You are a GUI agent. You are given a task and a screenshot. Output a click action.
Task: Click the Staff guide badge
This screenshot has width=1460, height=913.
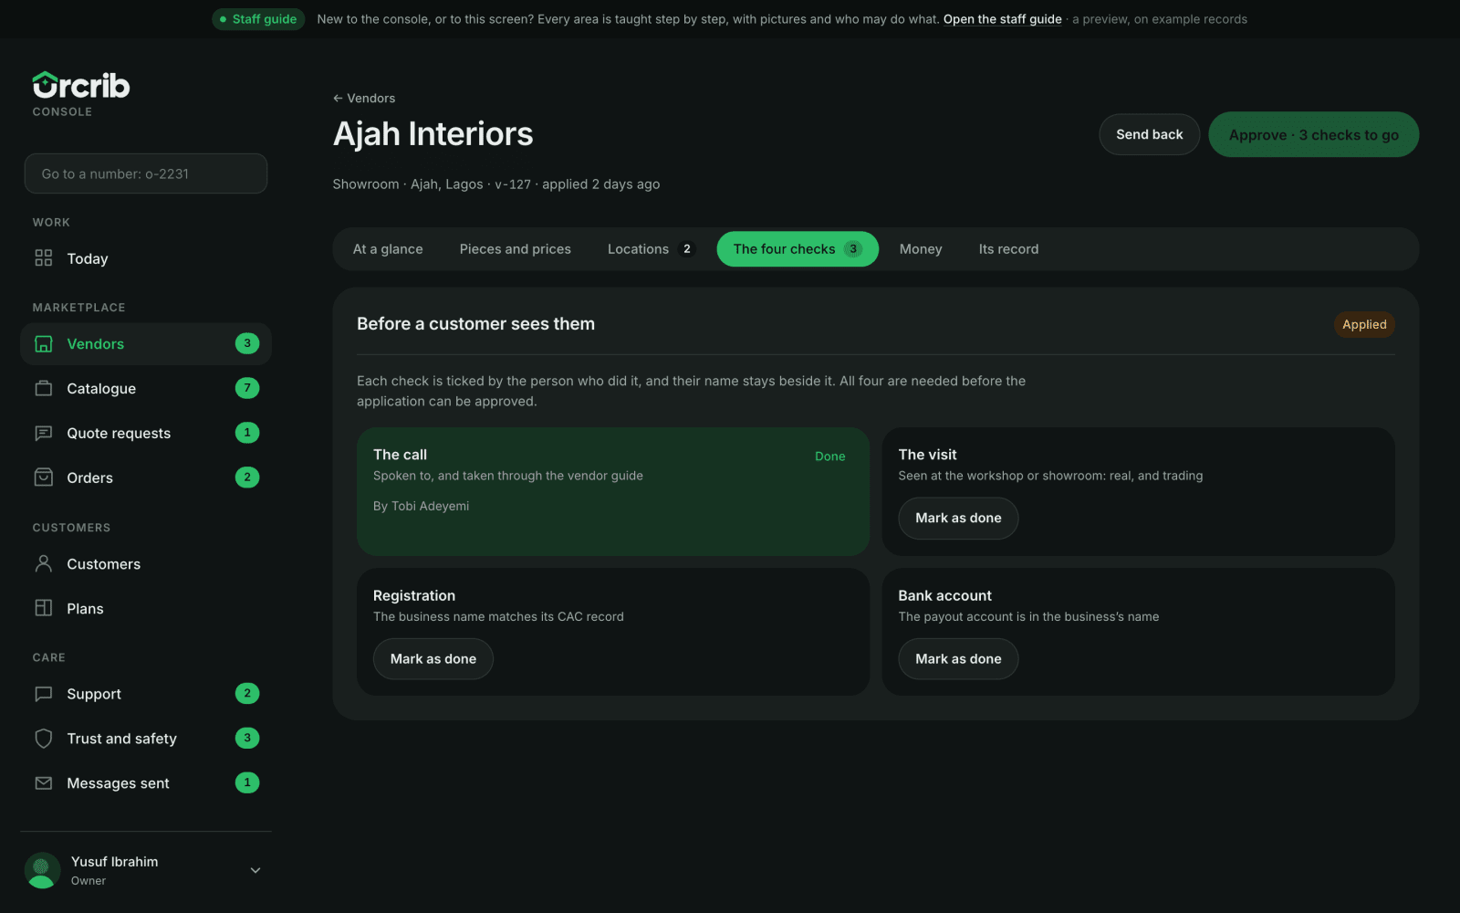[x=258, y=19]
